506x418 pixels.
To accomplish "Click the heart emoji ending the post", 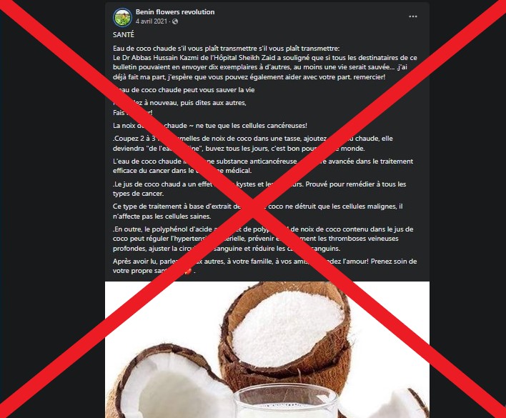I will click(x=188, y=272).
